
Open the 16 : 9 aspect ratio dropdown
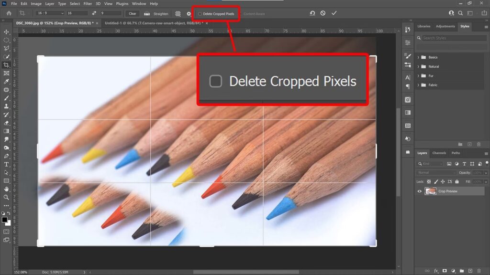point(49,13)
